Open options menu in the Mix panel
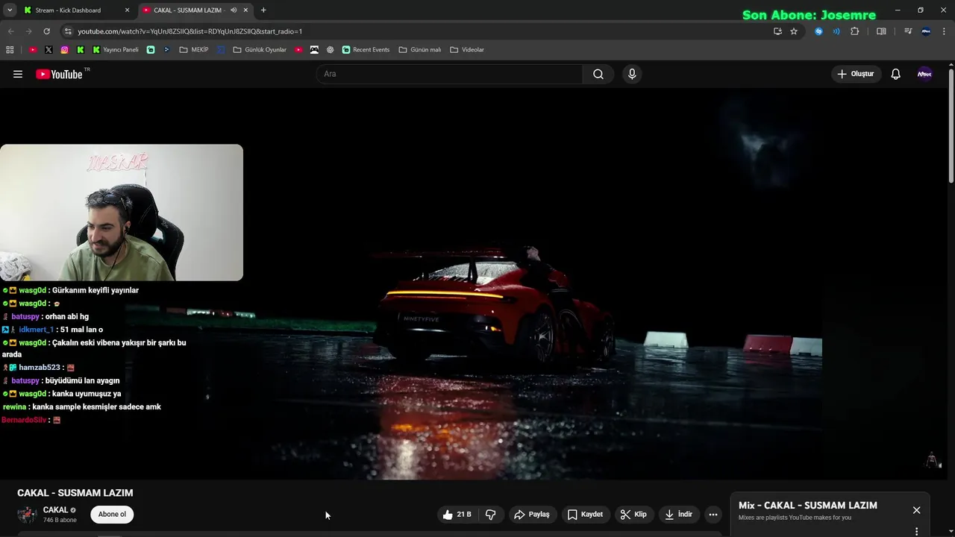This screenshot has height=537, width=955. tap(916, 532)
